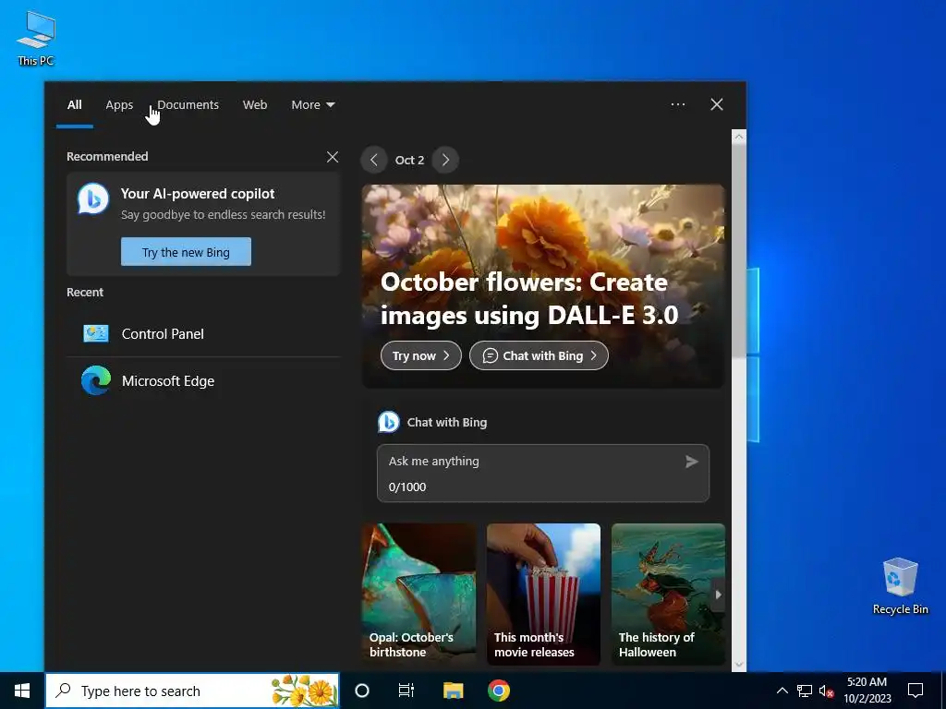946x709 pixels.
Task: Switch to the Apps search tab
Action: click(x=119, y=105)
